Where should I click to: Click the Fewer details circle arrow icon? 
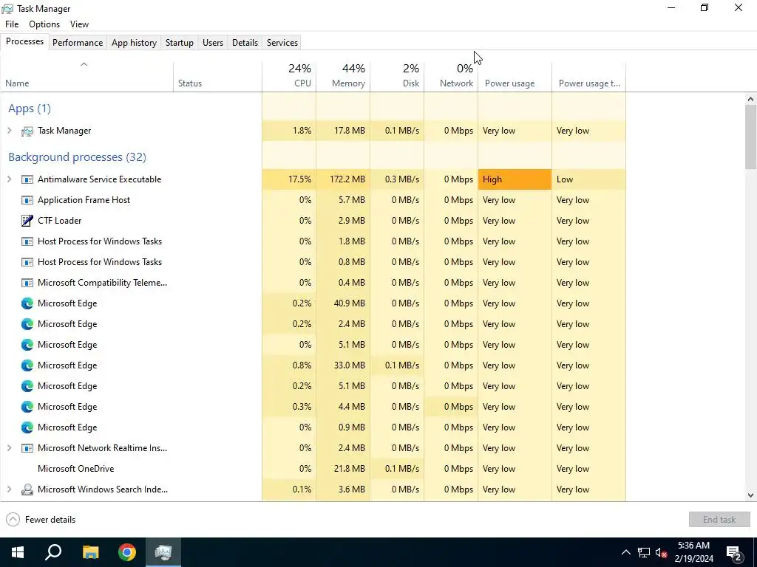(x=13, y=519)
